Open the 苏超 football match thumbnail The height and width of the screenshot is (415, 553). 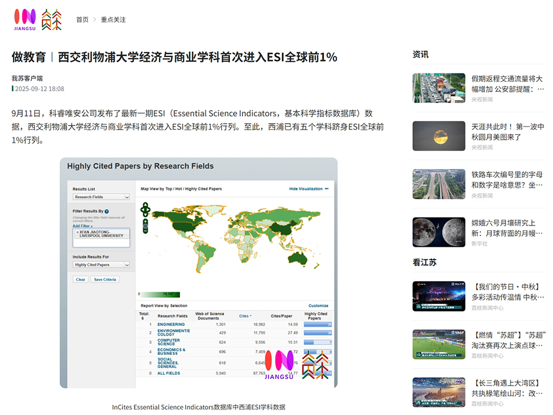pyautogui.click(x=439, y=344)
